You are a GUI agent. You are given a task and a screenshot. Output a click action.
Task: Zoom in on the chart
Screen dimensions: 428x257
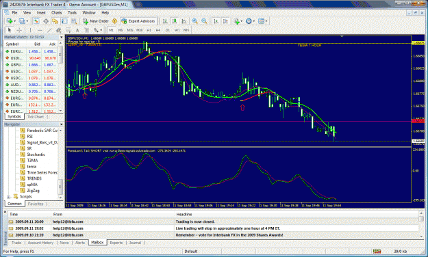195,21
